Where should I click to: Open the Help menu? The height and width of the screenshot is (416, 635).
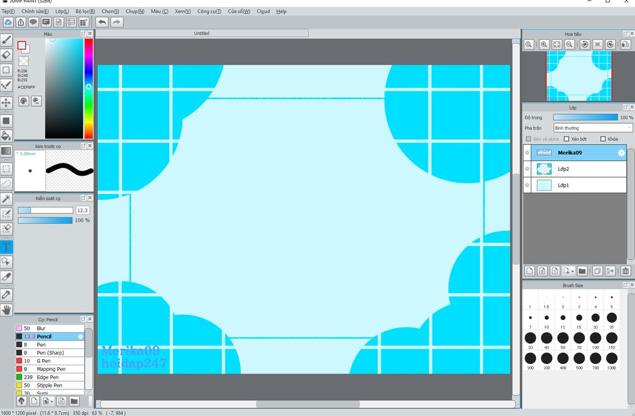[x=281, y=11]
